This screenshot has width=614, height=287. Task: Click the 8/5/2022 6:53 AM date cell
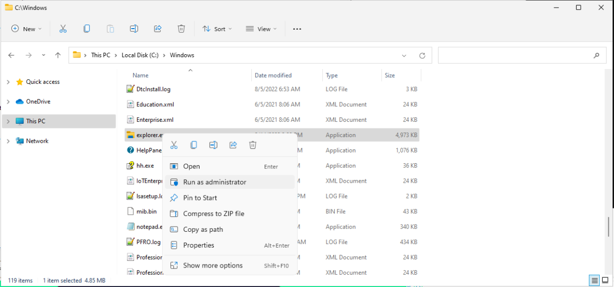click(277, 89)
